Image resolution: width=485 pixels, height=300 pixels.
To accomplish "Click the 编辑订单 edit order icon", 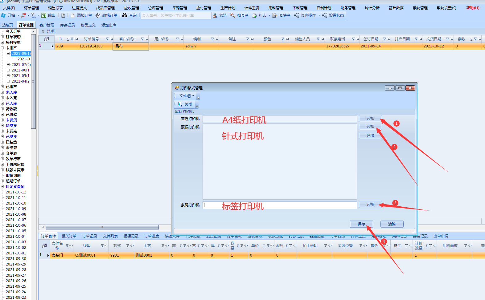I will [x=98, y=15].
